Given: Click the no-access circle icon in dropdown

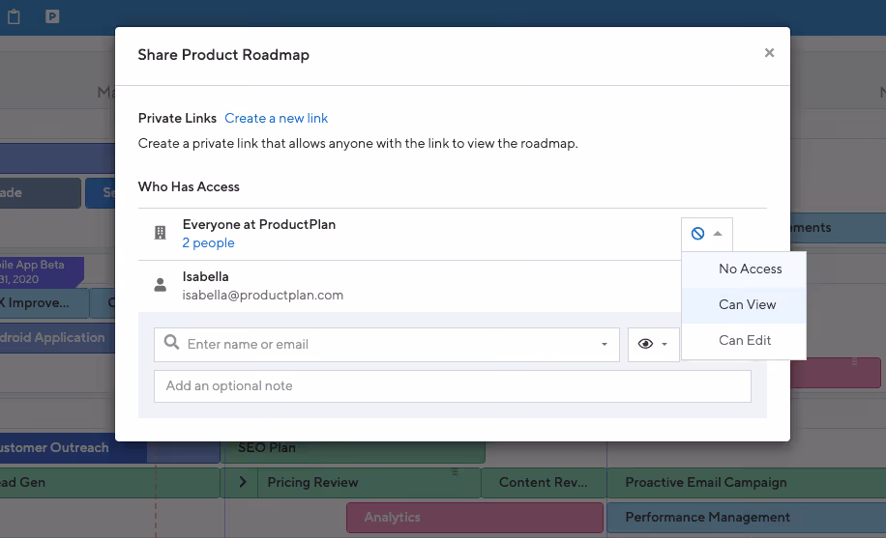Looking at the screenshot, I should click(697, 233).
